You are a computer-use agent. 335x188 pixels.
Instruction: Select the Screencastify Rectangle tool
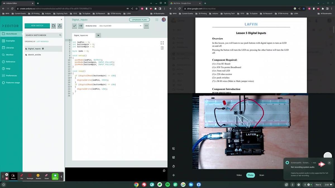click(x=30, y=177)
